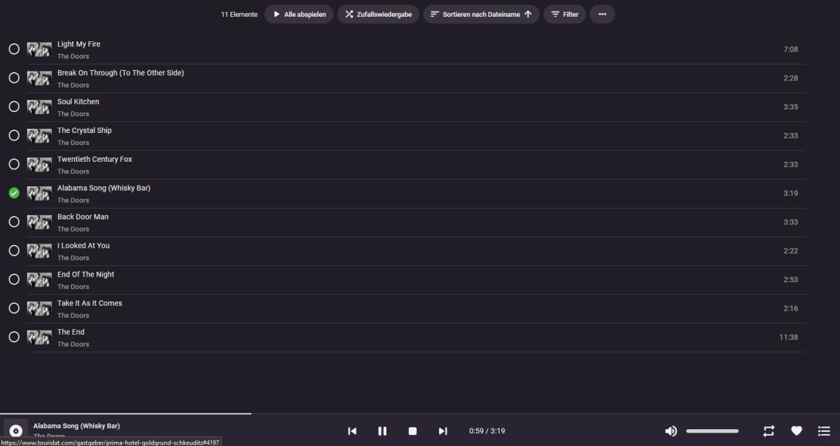Start Zufallswiedergabe shuffle playback

(x=378, y=14)
